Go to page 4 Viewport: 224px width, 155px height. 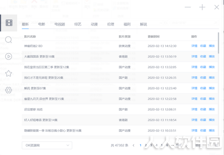[x=156, y=145]
